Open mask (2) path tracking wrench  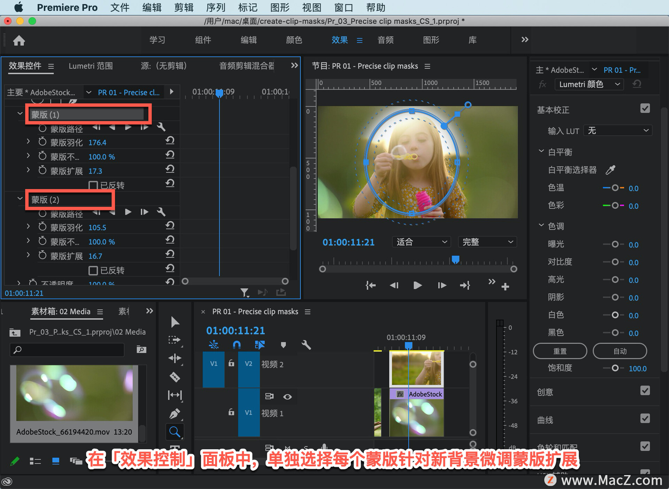tap(161, 212)
